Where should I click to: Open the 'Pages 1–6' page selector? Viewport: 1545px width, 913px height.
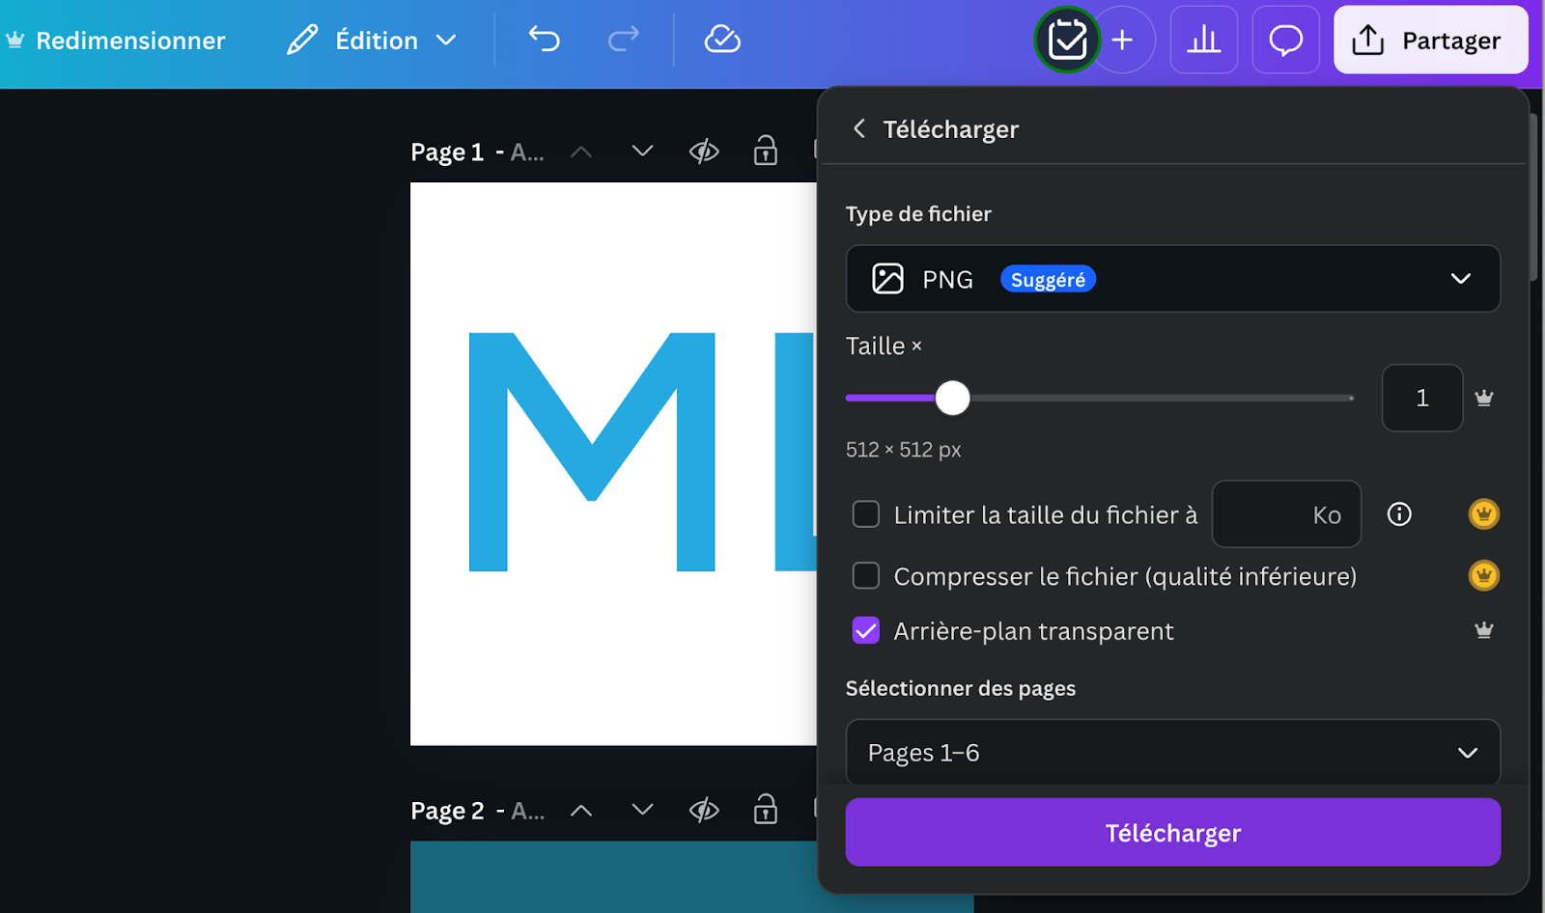[1172, 753]
